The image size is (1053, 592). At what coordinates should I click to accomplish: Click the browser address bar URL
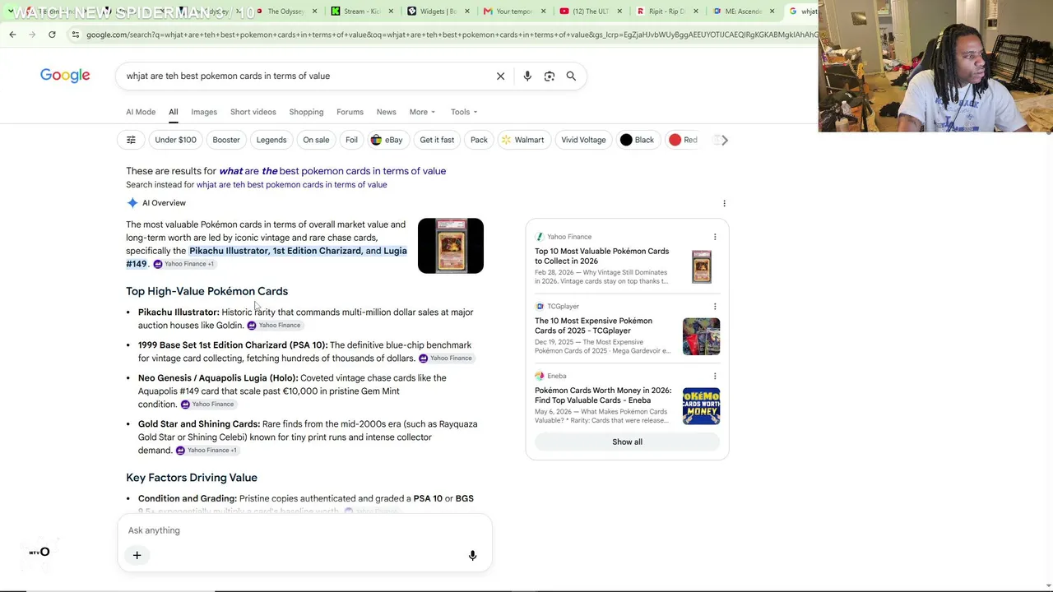[451, 35]
